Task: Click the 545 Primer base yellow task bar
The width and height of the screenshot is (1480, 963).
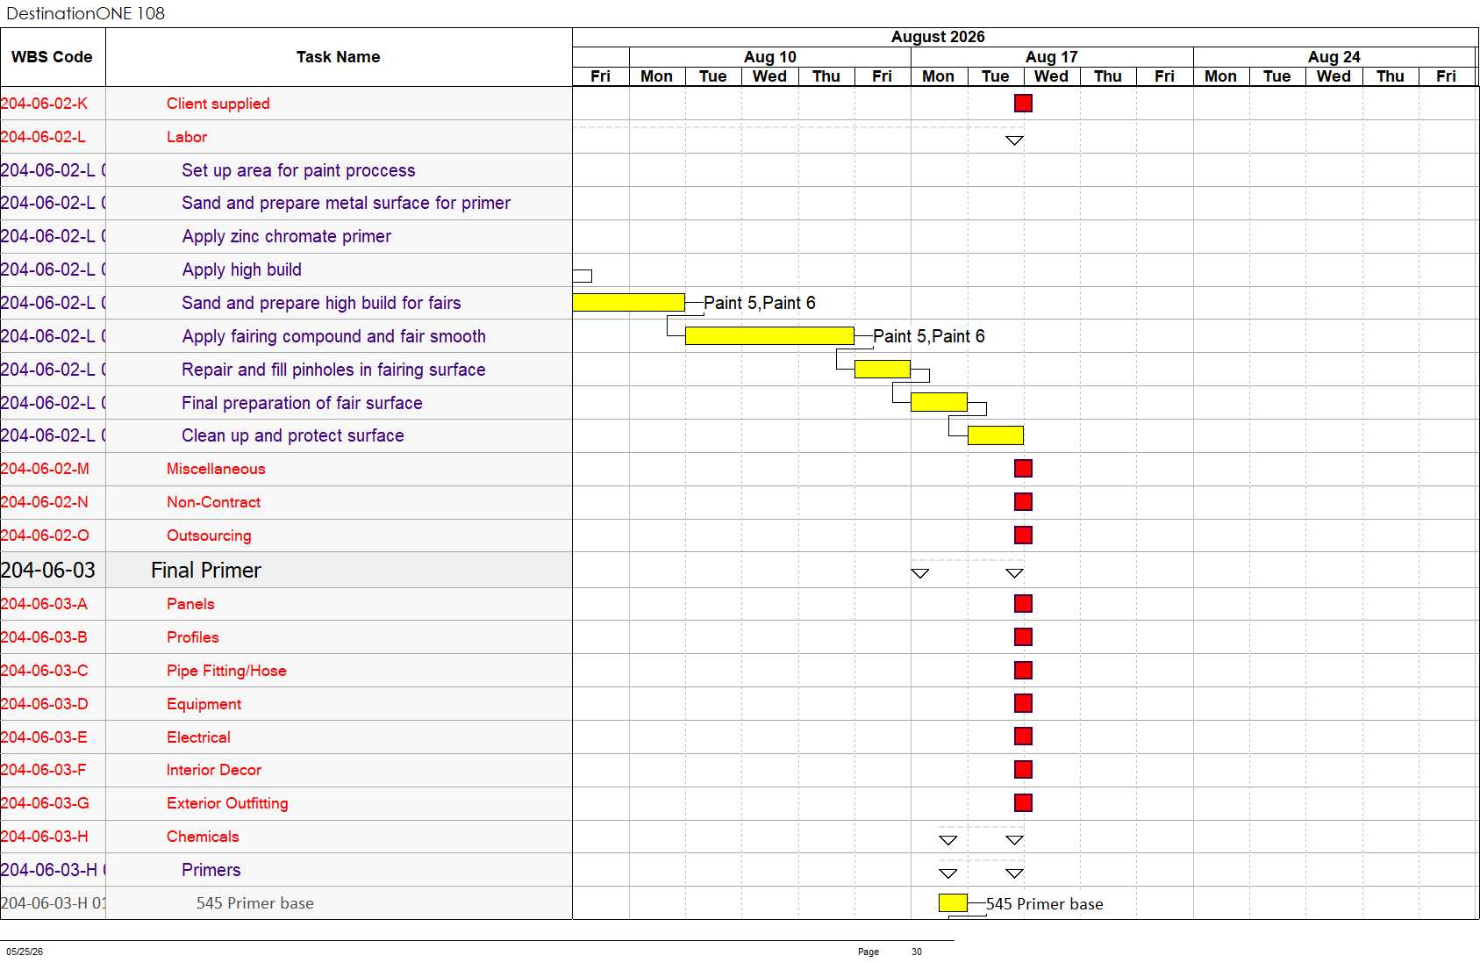Action: click(x=953, y=903)
